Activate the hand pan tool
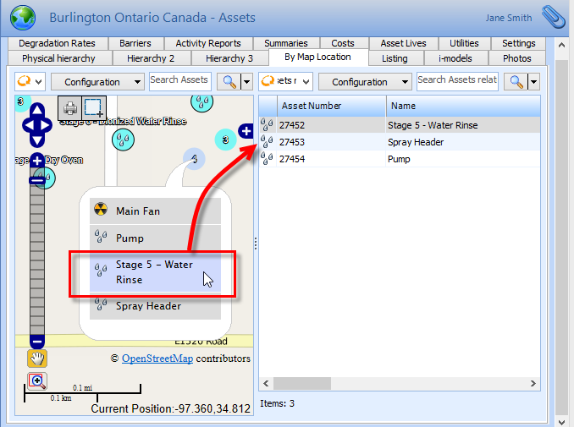This screenshot has width=574, height=427. click(37, 359)
